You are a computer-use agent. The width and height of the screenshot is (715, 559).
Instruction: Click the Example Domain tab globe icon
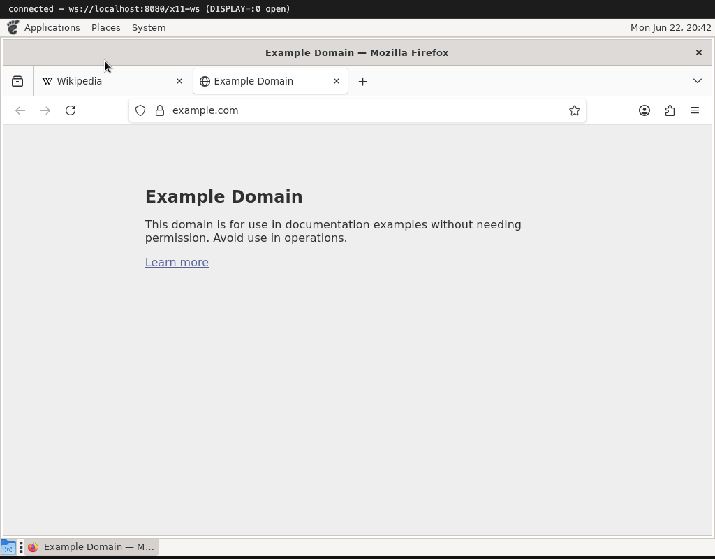205,81
